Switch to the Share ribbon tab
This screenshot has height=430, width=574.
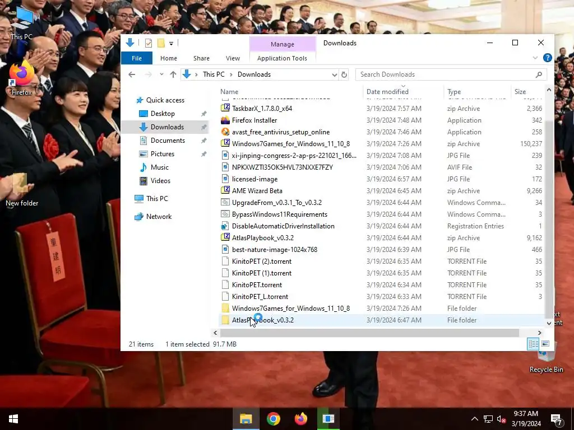tap(201, 58)
